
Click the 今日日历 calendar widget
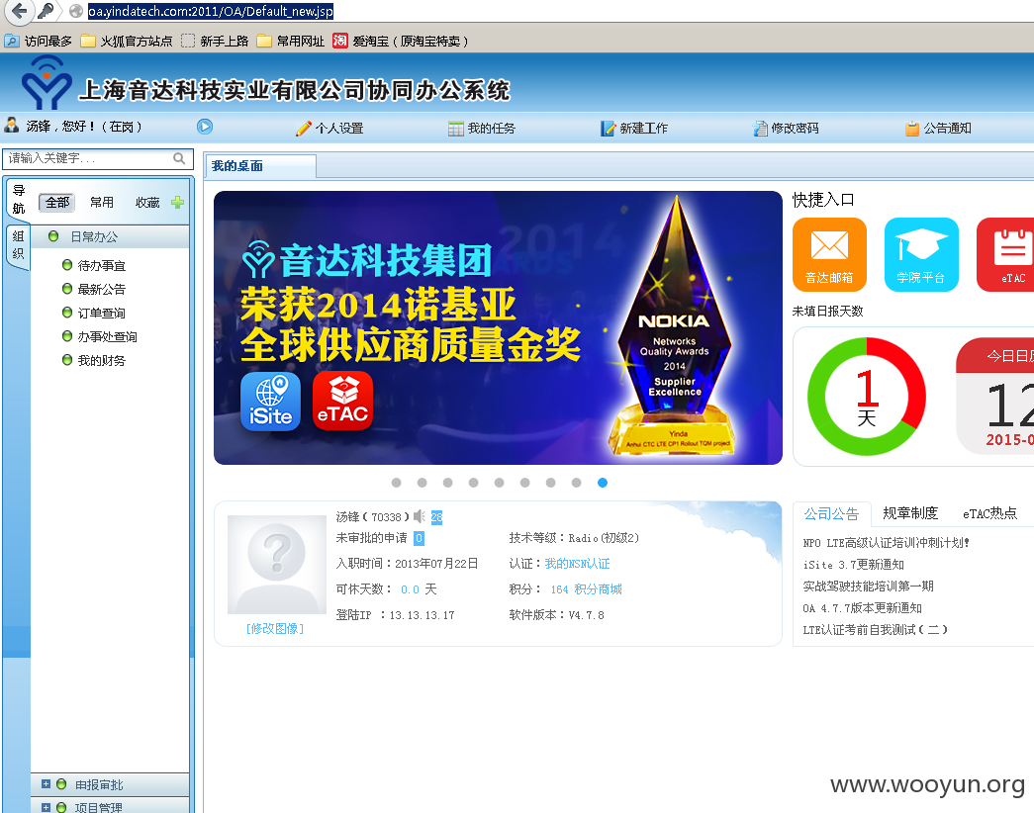pyautogui.click(x=995, y=397)
